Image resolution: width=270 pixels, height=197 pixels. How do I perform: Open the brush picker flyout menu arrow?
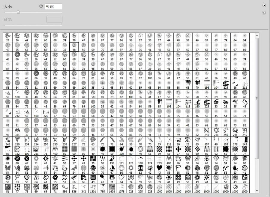[x=264, y=5]
